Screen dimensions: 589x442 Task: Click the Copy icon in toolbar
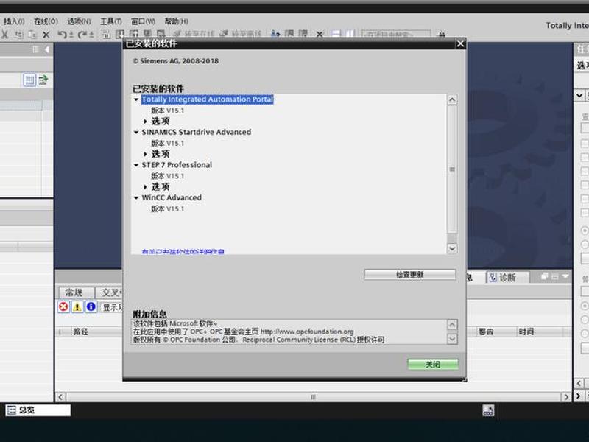(18, 35)
